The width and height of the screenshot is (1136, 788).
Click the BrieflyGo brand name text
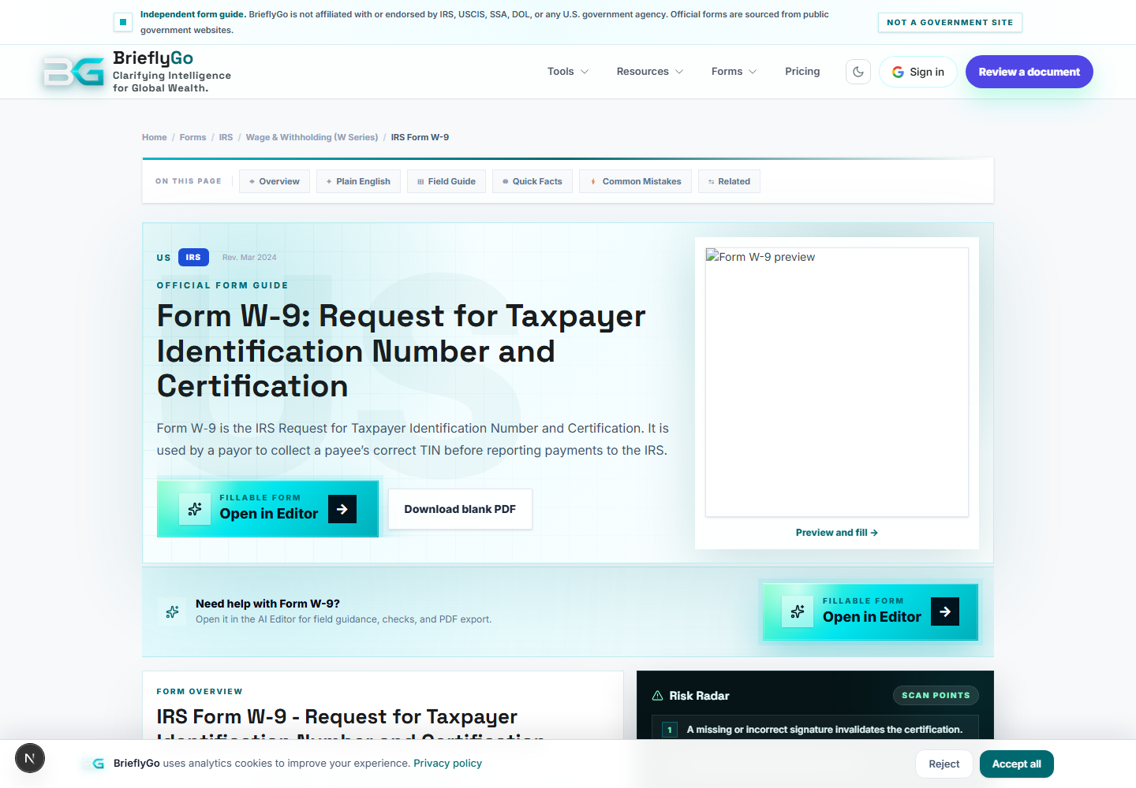153,58
